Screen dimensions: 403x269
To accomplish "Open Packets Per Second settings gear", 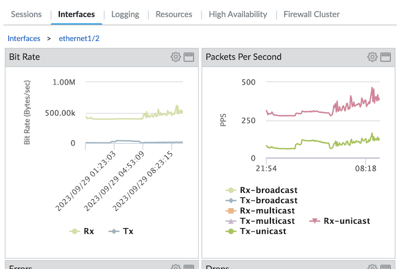I will click(372, 56).
